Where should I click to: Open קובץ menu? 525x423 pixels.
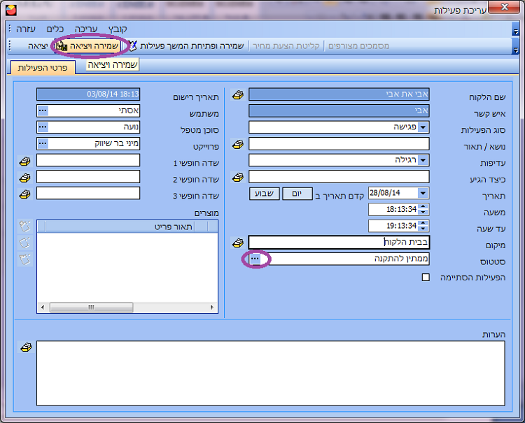pos(118,29)
